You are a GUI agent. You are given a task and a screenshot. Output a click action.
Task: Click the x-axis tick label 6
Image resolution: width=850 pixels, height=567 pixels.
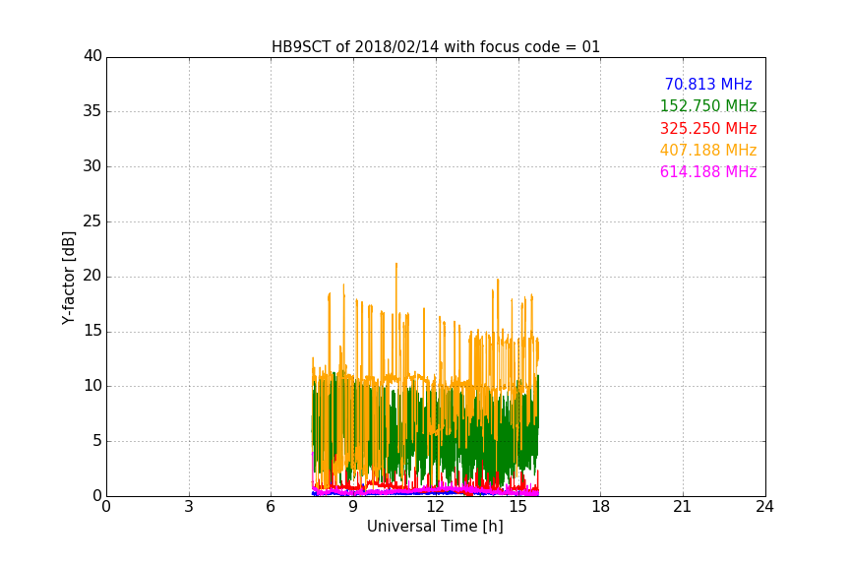271,507
